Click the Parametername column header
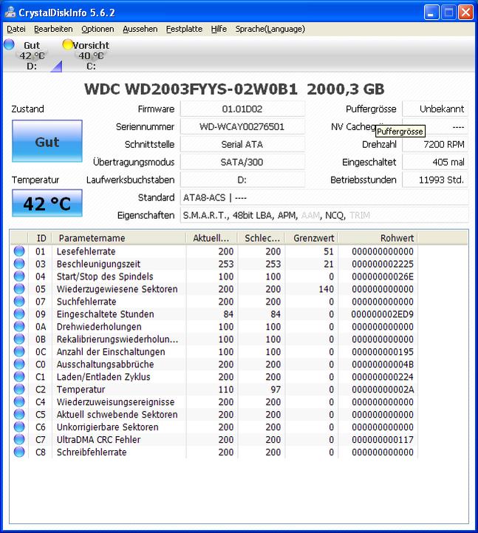Screen dimensions: 478x533 [x=119, y=238]
